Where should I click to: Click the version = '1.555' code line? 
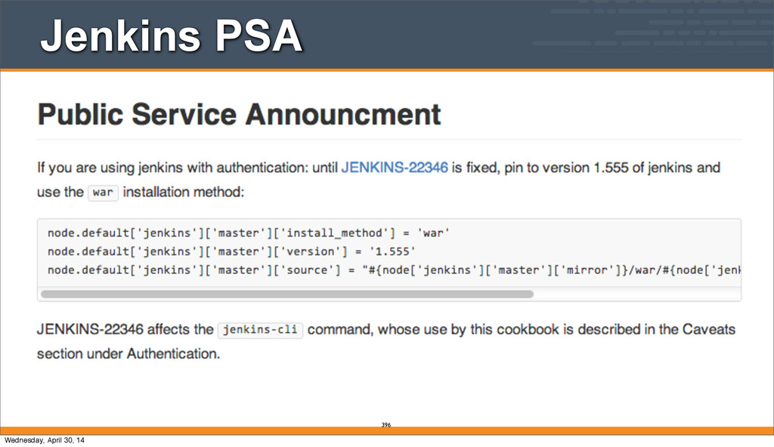coord(231,251)
